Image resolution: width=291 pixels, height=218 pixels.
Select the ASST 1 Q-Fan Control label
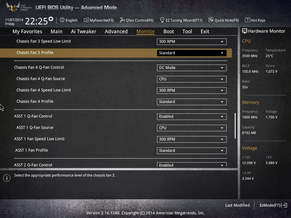coord(33,116)
